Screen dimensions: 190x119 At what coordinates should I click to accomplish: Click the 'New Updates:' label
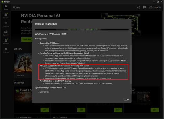pyautogui.click(x=41, y=39)
